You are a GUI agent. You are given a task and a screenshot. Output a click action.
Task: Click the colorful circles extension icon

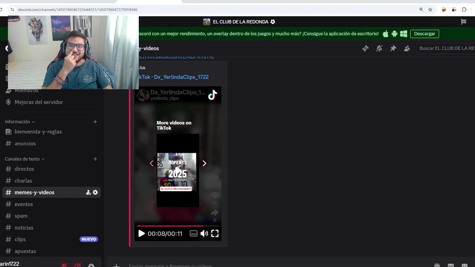tap(444, 10)
